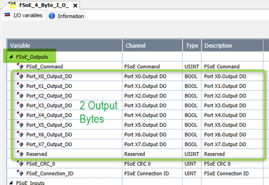
Task: Click the Description column header
Action: click(218, 46)
